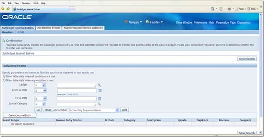Click the browser Home icon
The image size is (264, 137).
213,9
